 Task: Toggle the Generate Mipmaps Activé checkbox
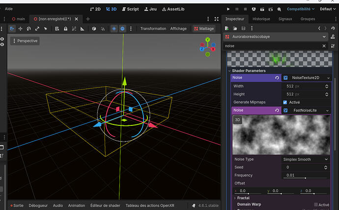(x=285, y=102)
